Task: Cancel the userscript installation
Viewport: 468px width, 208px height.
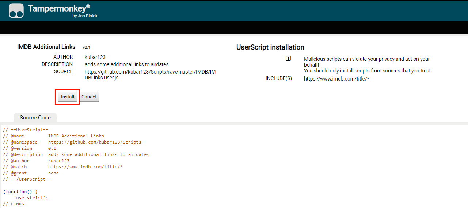Action: click(89, 97)
